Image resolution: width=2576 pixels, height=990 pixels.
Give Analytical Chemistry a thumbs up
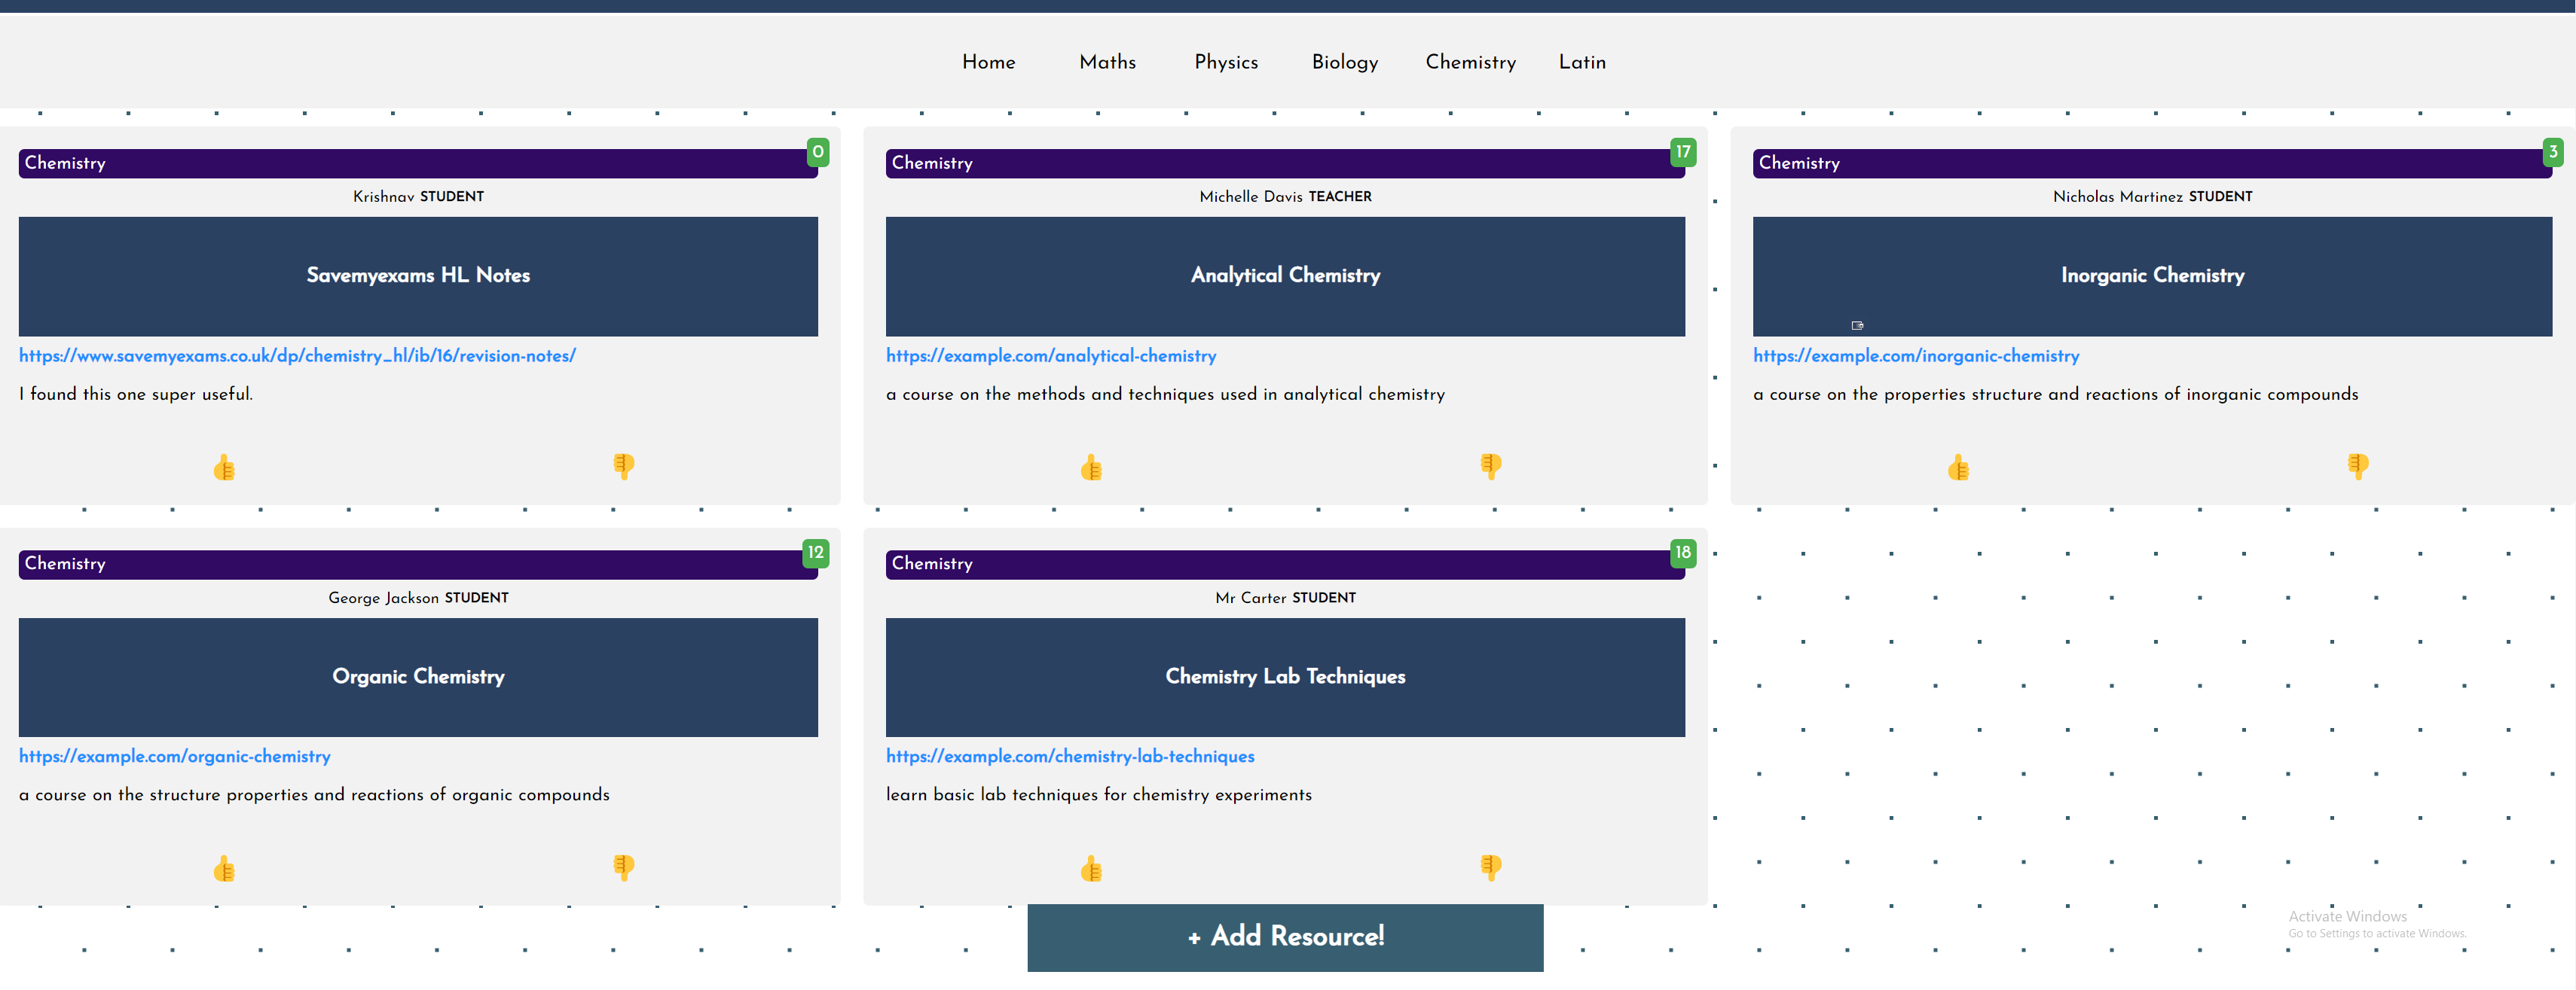[1091, 467]
